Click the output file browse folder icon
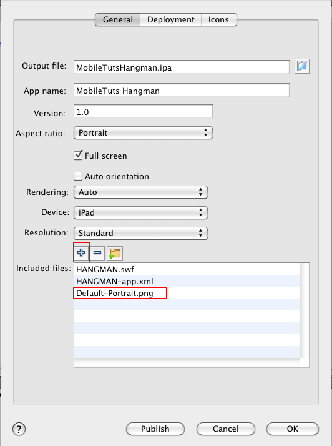 302,66
